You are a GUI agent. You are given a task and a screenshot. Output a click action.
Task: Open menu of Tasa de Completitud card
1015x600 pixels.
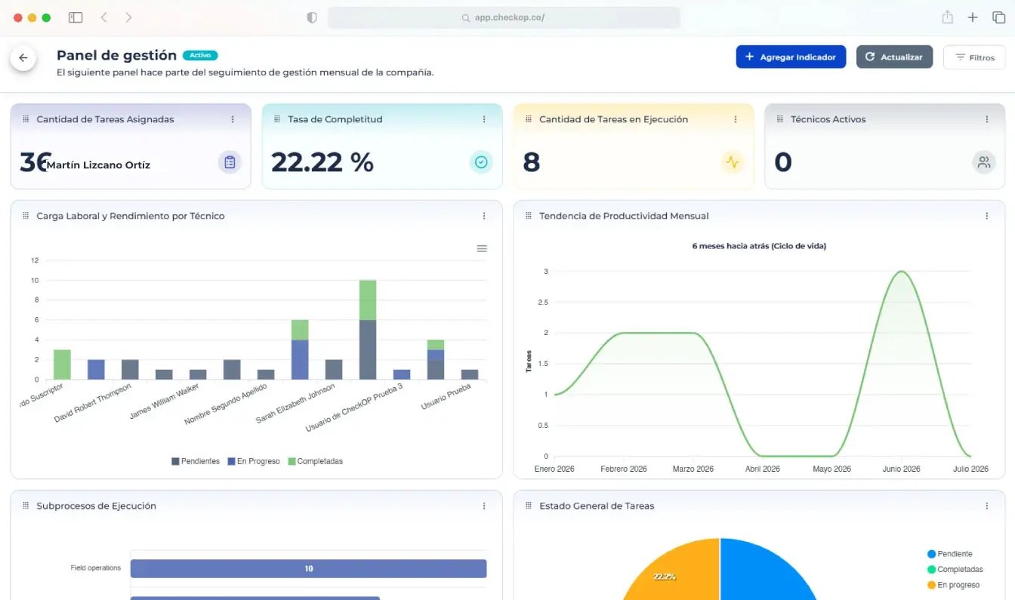pyautogui.click(x=484, y=119)
